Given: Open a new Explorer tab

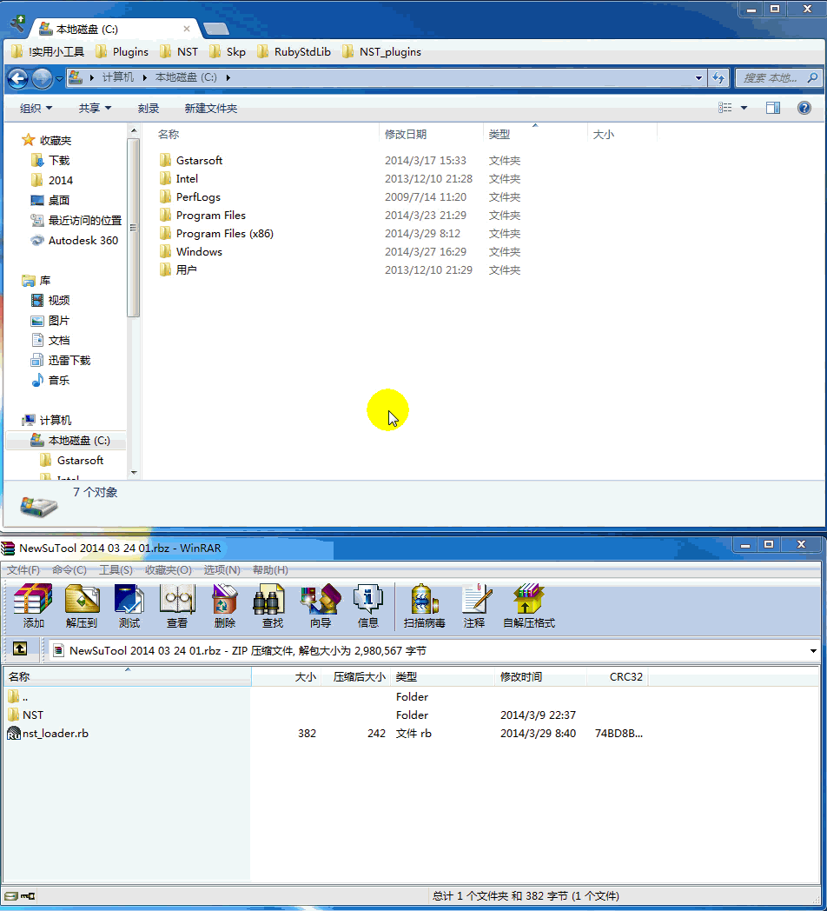Looking at the screenshot, I should click(x=216, y=29).
